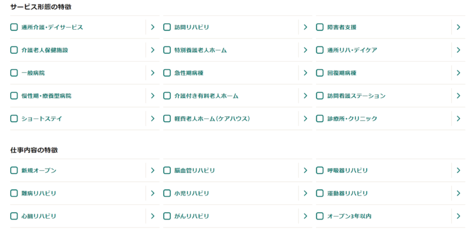This screenshot has width=470, height=234.
Task: Open the arrow beside 運動器リハビリ
Action: (459, 193)
